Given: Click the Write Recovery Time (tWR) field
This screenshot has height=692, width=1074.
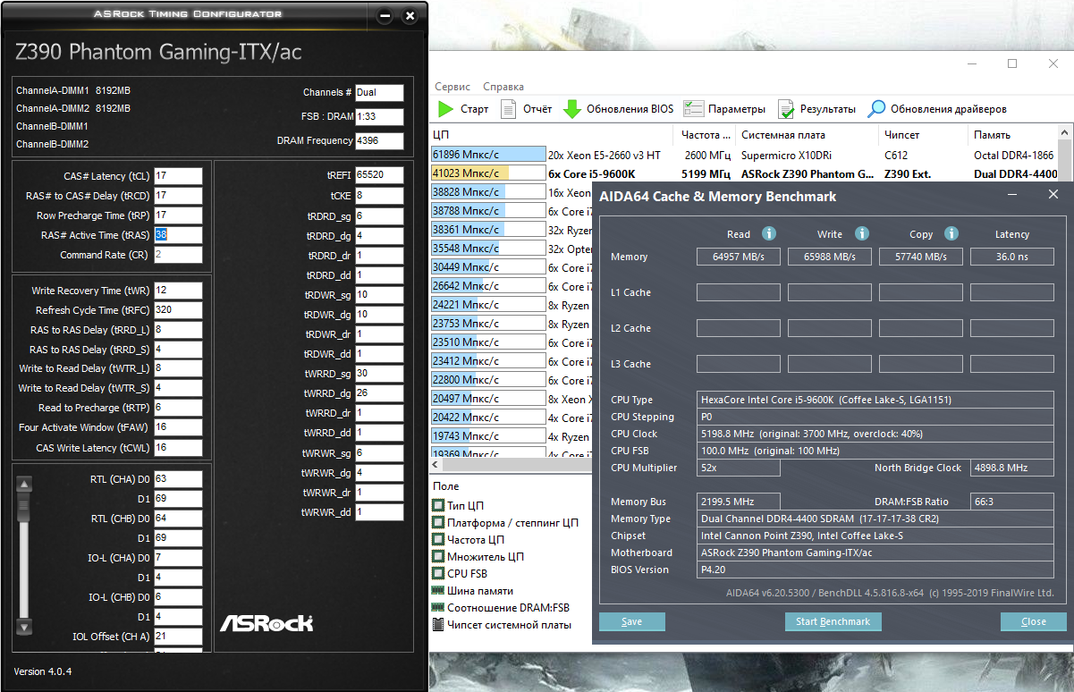Looking at the screenshot, I should 178,291.
